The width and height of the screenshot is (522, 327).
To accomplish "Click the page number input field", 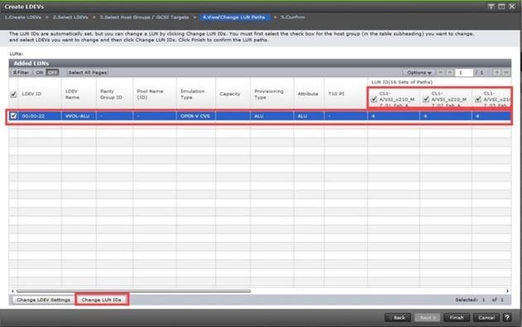I will (464, 72).
